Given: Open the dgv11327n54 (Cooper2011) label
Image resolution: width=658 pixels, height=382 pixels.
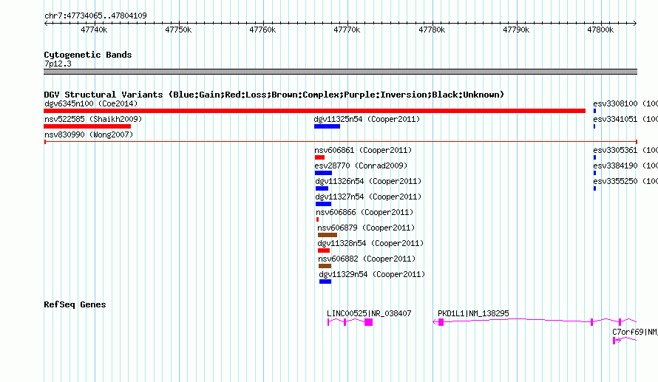Looking at the screenshot, I should pos(368,197).
